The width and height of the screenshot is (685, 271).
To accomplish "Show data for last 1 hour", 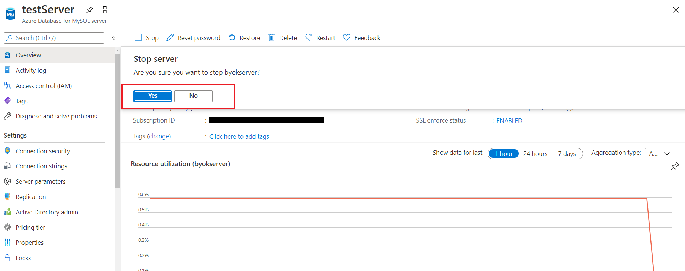I will click(504, 154).
